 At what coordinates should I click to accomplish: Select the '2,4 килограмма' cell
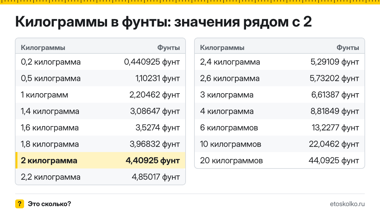coord(230,62)
